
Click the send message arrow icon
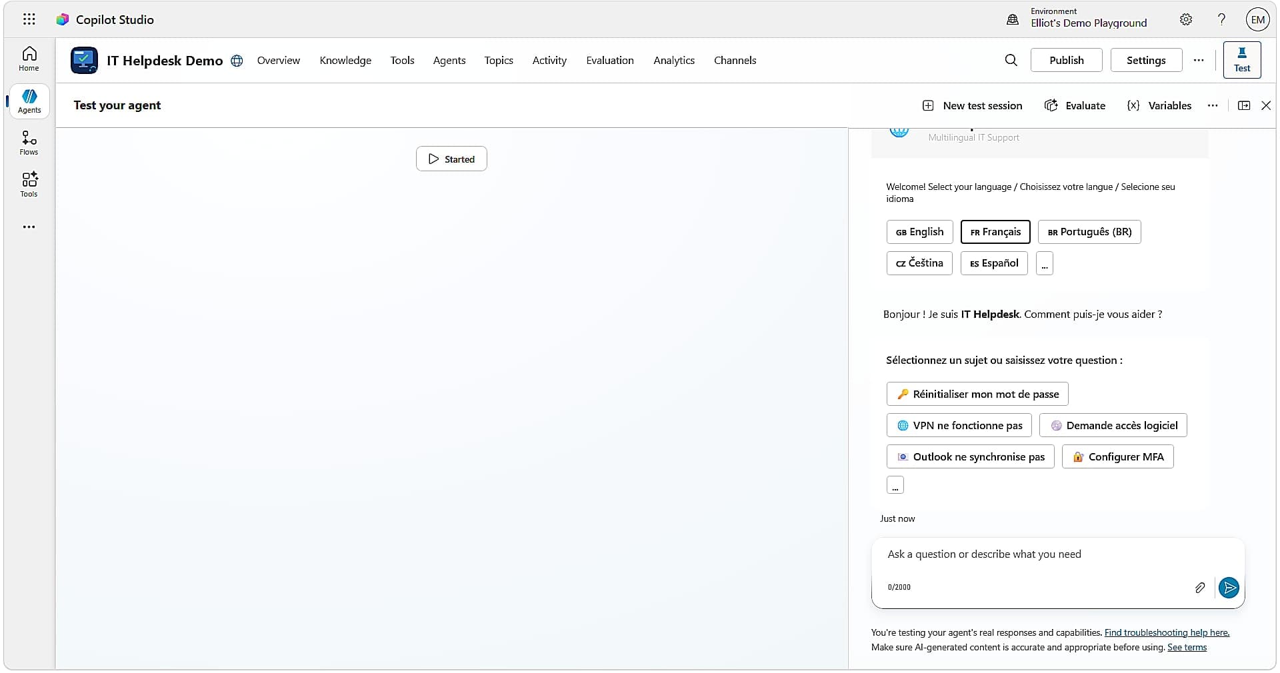pos(1229,587)
